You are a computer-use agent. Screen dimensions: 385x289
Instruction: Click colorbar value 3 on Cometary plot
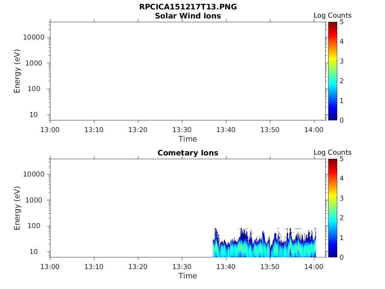341,198
